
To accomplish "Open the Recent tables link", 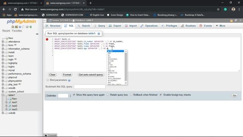I will coord(6,31).
